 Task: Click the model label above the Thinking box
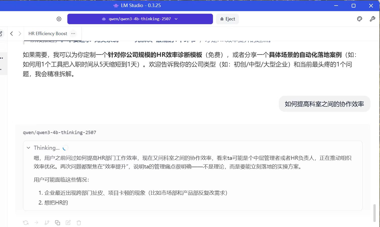(59, 133)
